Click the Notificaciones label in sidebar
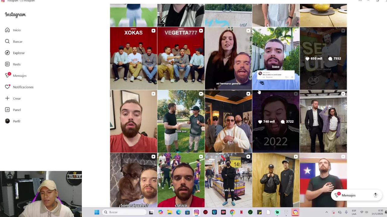This screenshot has width=387, height=217. pyautogui.click(x=23, y=87)
